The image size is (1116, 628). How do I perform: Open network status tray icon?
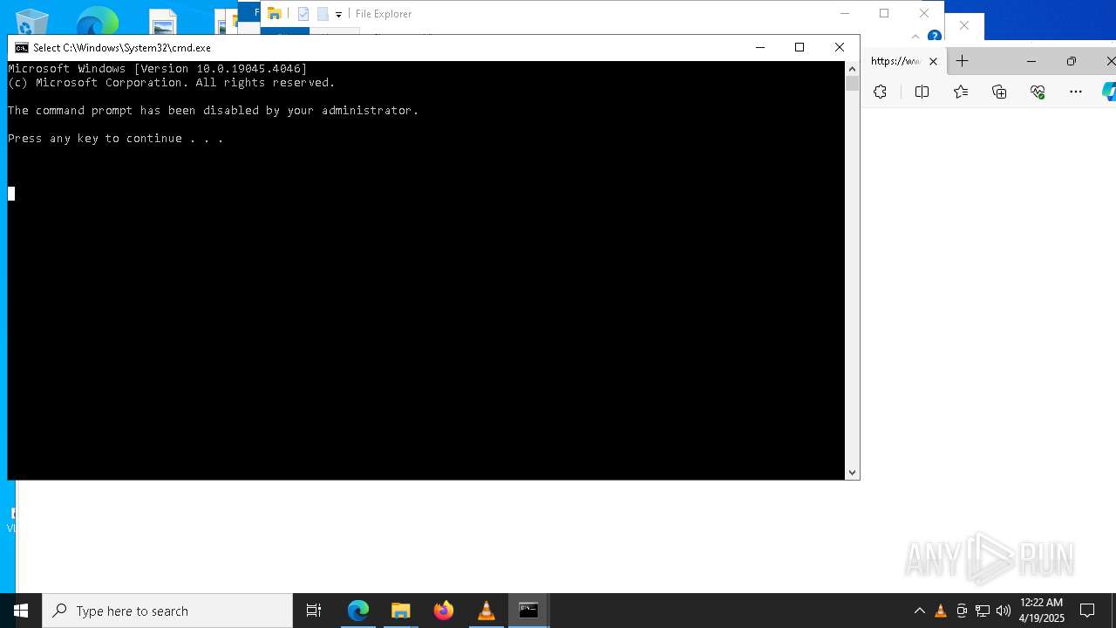point(983,611)
